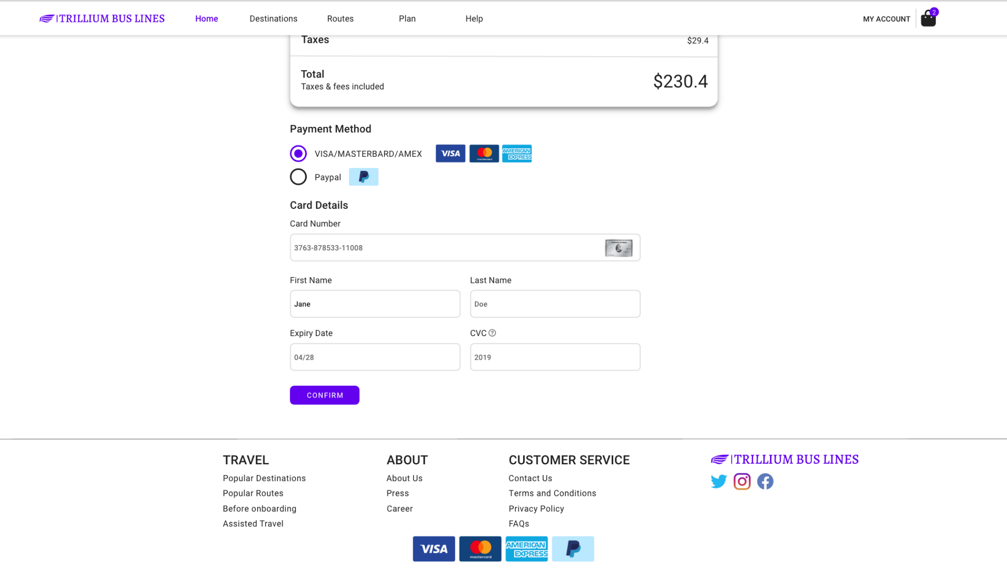Select the Paypal payment option

click(x=298, y=176)
